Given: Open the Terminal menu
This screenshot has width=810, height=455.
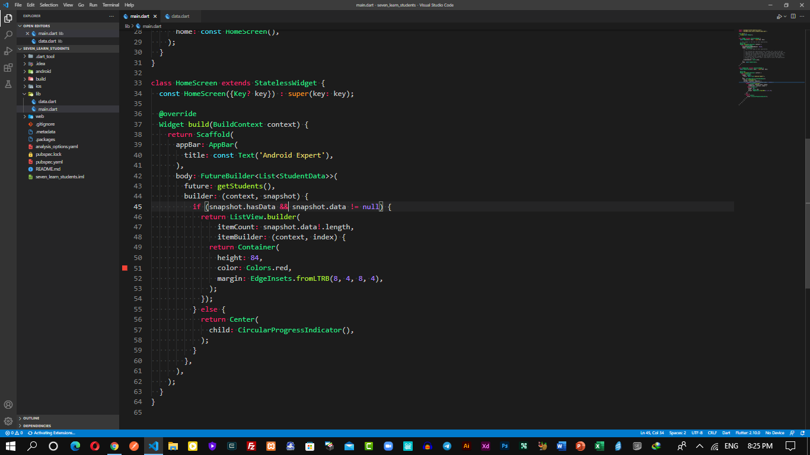Looking at the screenshot, I should pyautogui.click(x=111, y=5).
